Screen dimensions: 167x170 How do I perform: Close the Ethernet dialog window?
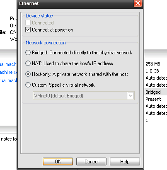138,3
